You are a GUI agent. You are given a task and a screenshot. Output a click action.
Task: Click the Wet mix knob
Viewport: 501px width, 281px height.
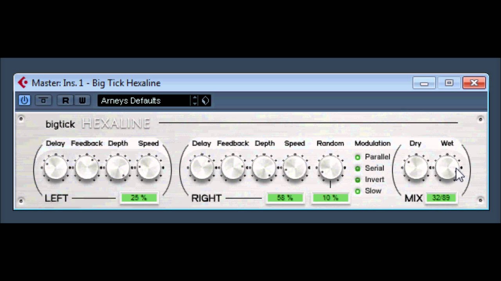click(447, 167)
